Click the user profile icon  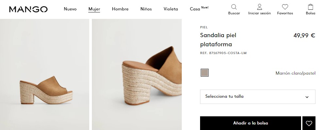260,7
